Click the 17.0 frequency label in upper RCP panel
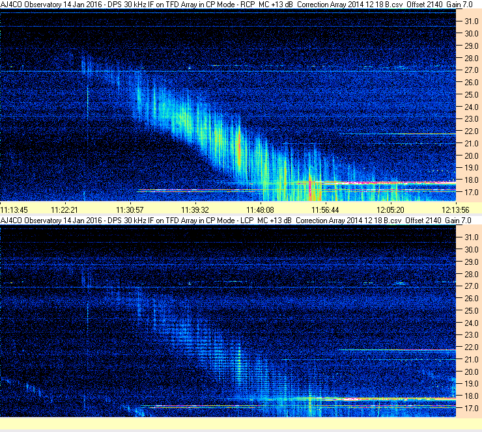This screenshot has height=432, width=482. click(471, 193)
